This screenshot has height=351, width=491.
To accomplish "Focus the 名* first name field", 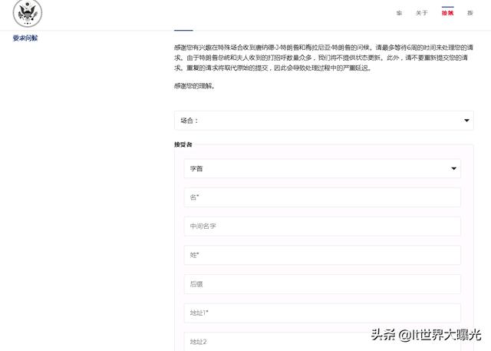I will (321, 197).
